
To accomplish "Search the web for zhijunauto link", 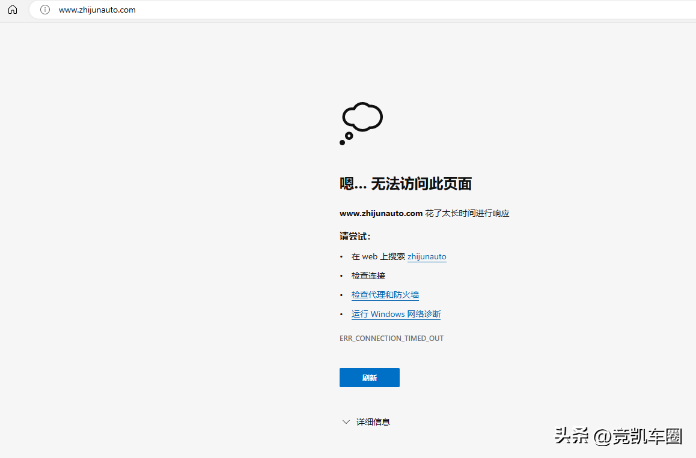I will click(427, 256).
